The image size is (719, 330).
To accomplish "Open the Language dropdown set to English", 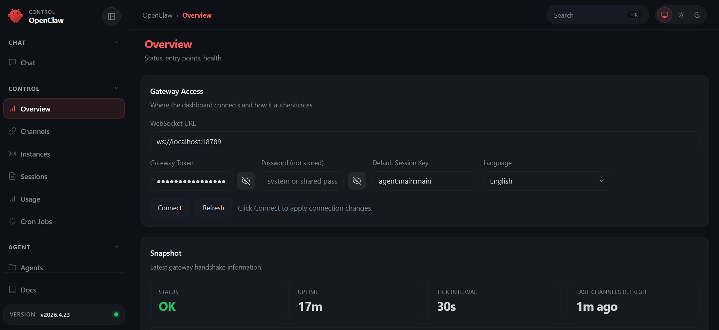I will (547, 181).
